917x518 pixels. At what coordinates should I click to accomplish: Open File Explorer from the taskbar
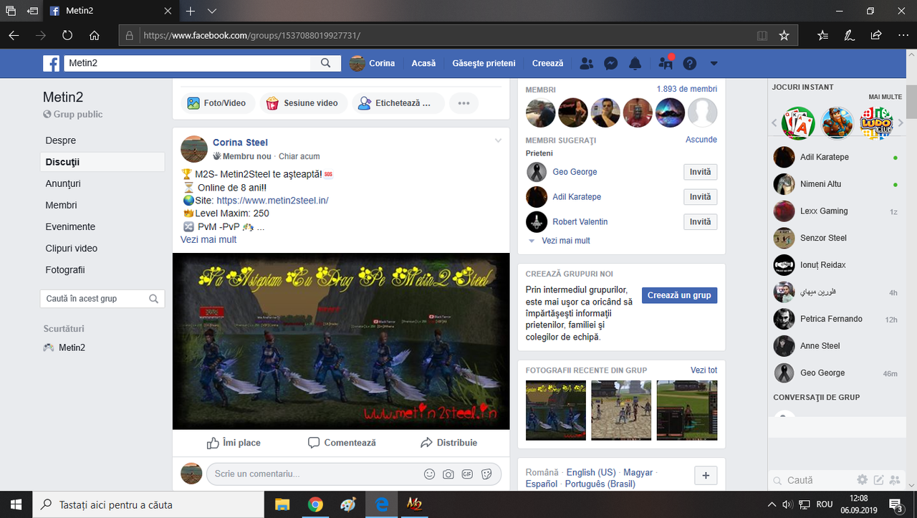(x=282, y=505)
